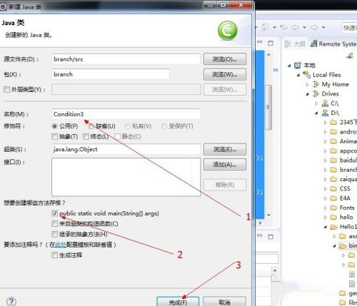Screen dimensions: 357x306
Task: Click the Quick Access field in Eclipse
Action: point(350,28)
